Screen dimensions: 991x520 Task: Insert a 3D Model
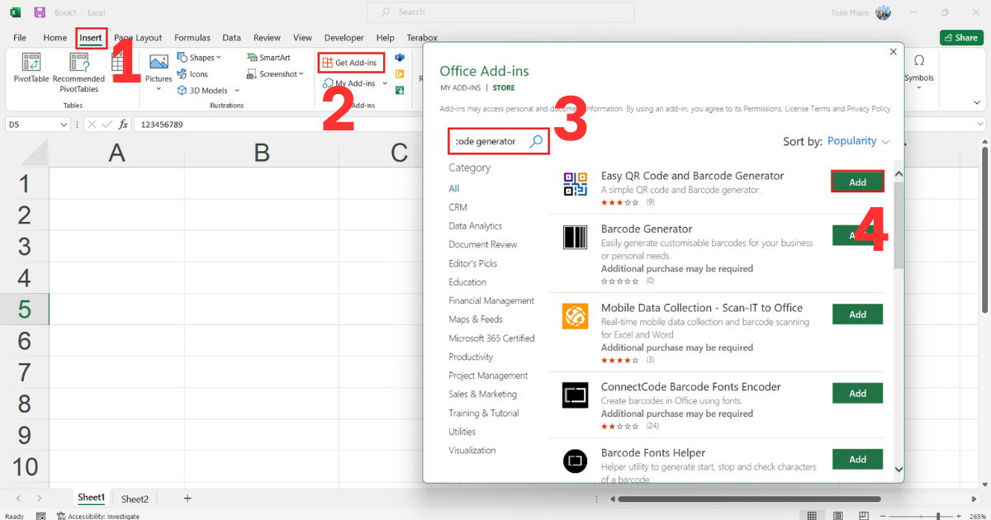pos(205,90)
